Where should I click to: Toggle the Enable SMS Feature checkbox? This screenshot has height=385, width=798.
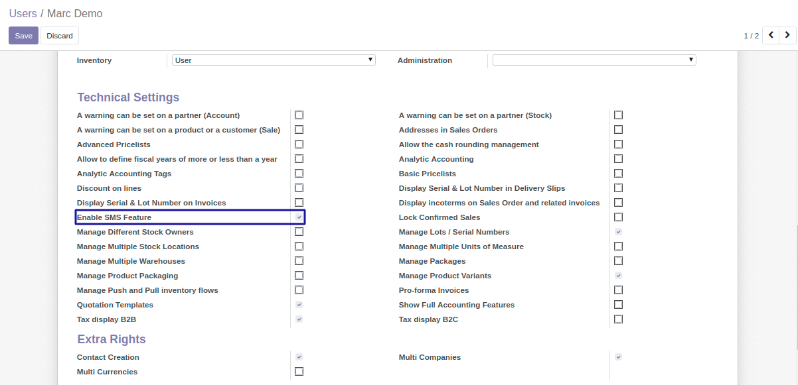299,217
